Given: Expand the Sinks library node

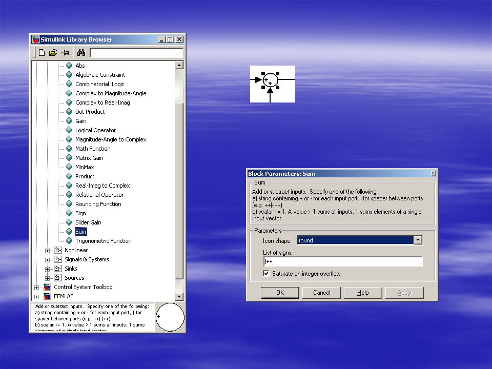Looking at the screenshot, I should click(x=47, y=269).
